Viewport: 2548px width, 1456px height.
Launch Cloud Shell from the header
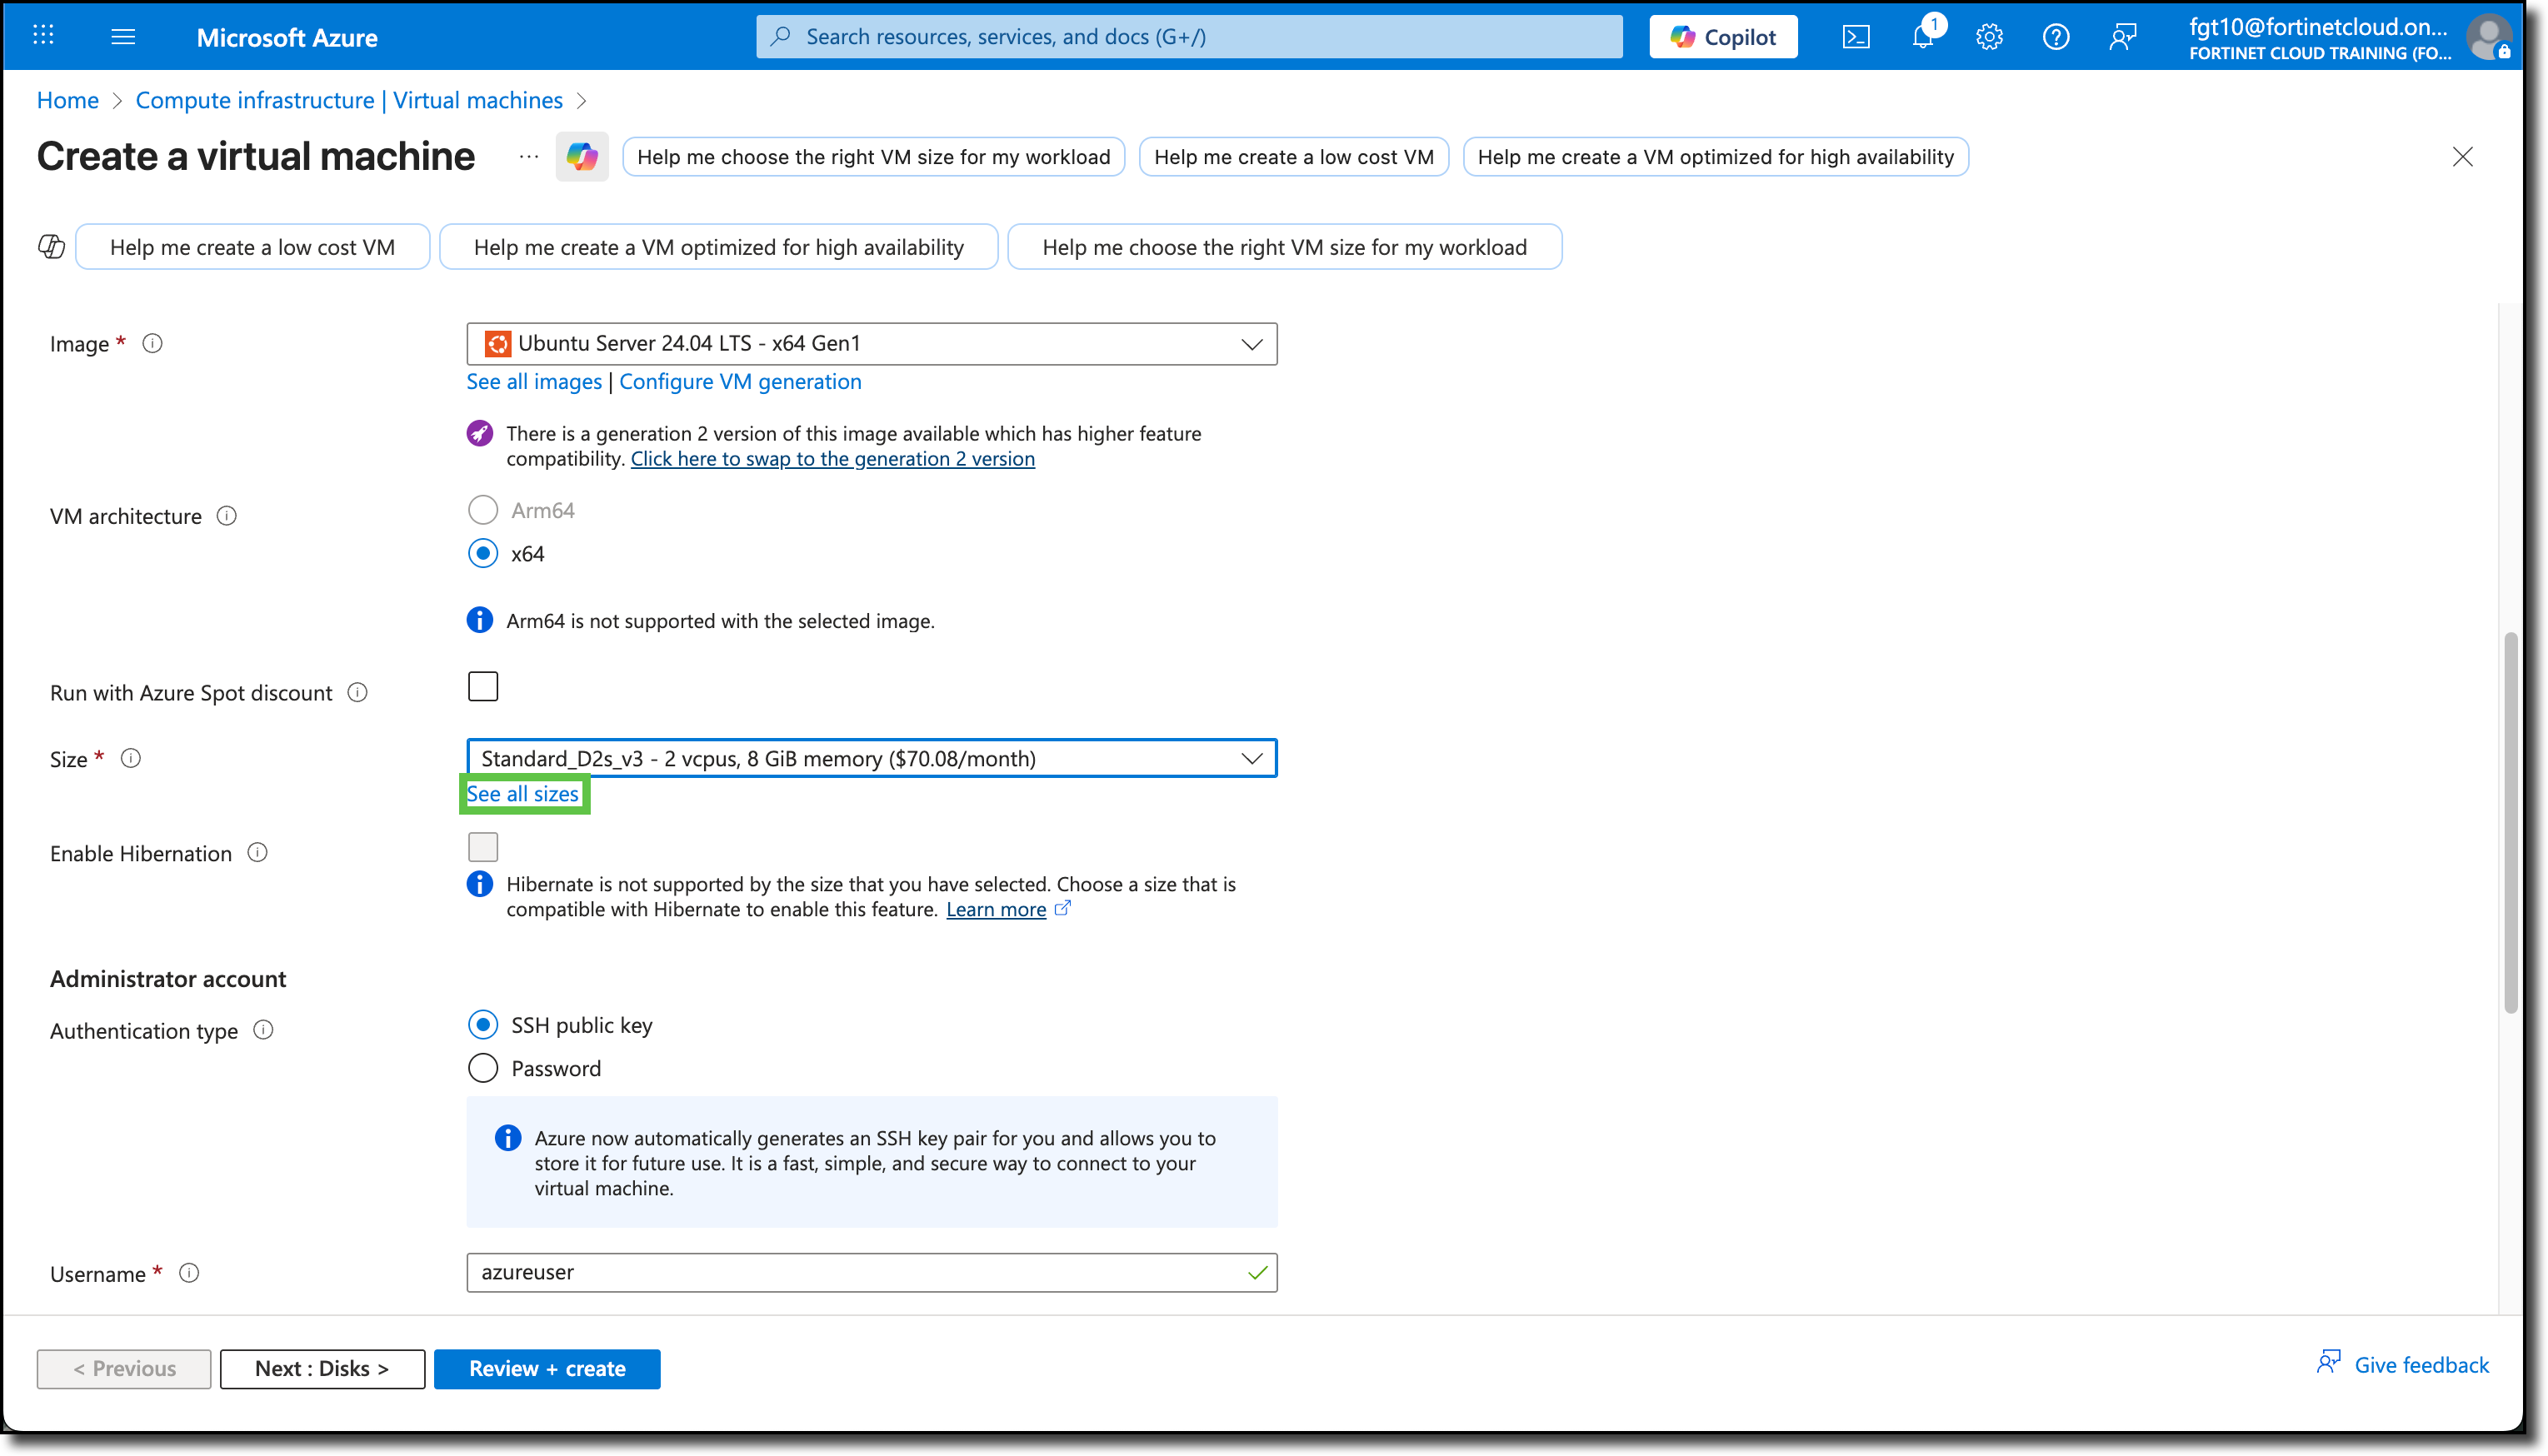click(x=1856, y=36)
